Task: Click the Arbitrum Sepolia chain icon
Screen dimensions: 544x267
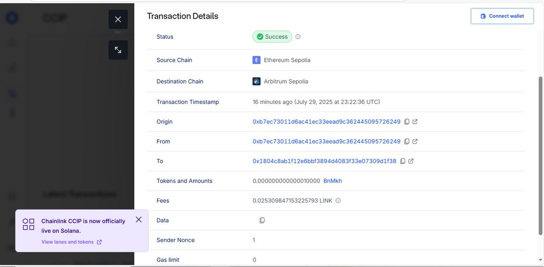Action: click(257, 81)
